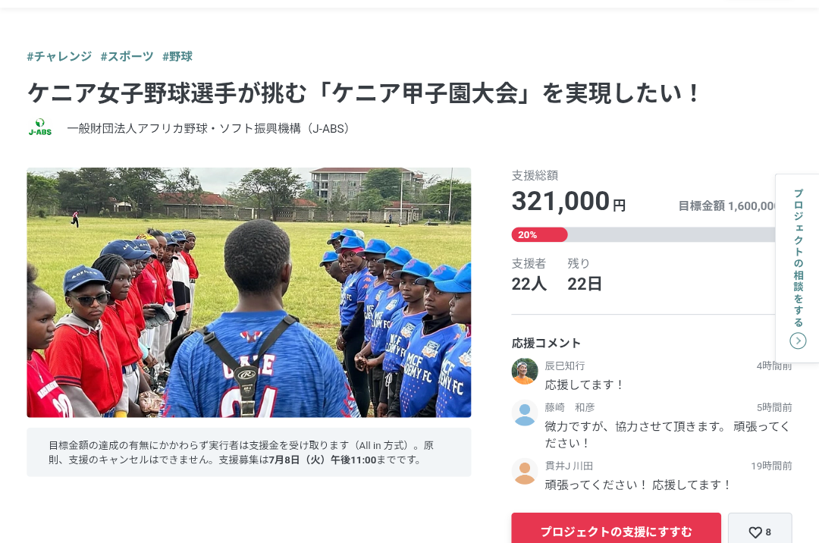Screen dimensions: 819x543
Task: Click the 20% funding progress bar
Action: 644,235
